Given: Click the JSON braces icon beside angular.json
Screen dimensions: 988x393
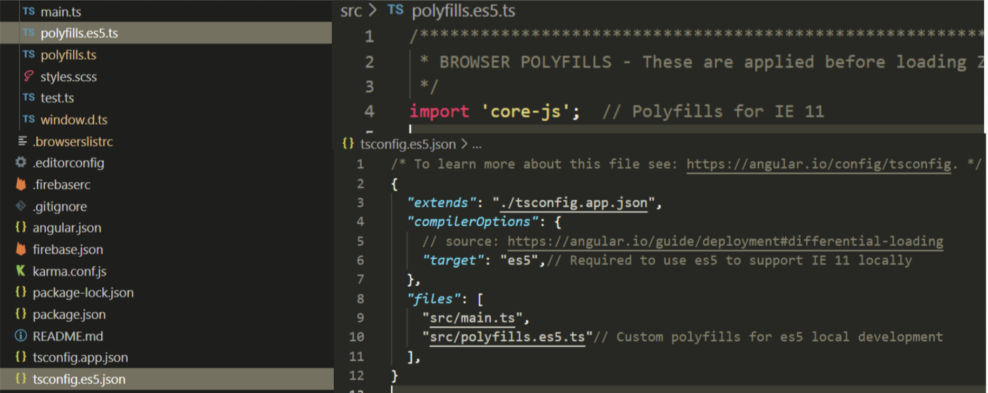Looking at the screenshot, I should click(21, 228).
